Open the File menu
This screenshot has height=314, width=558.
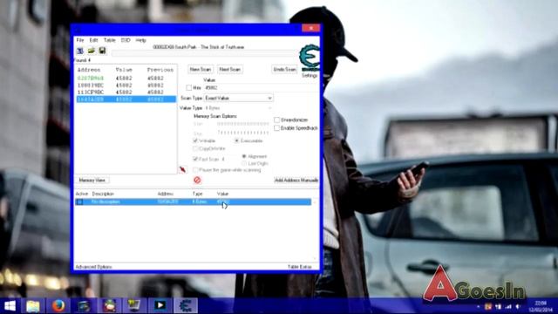[x=80, y=40]
